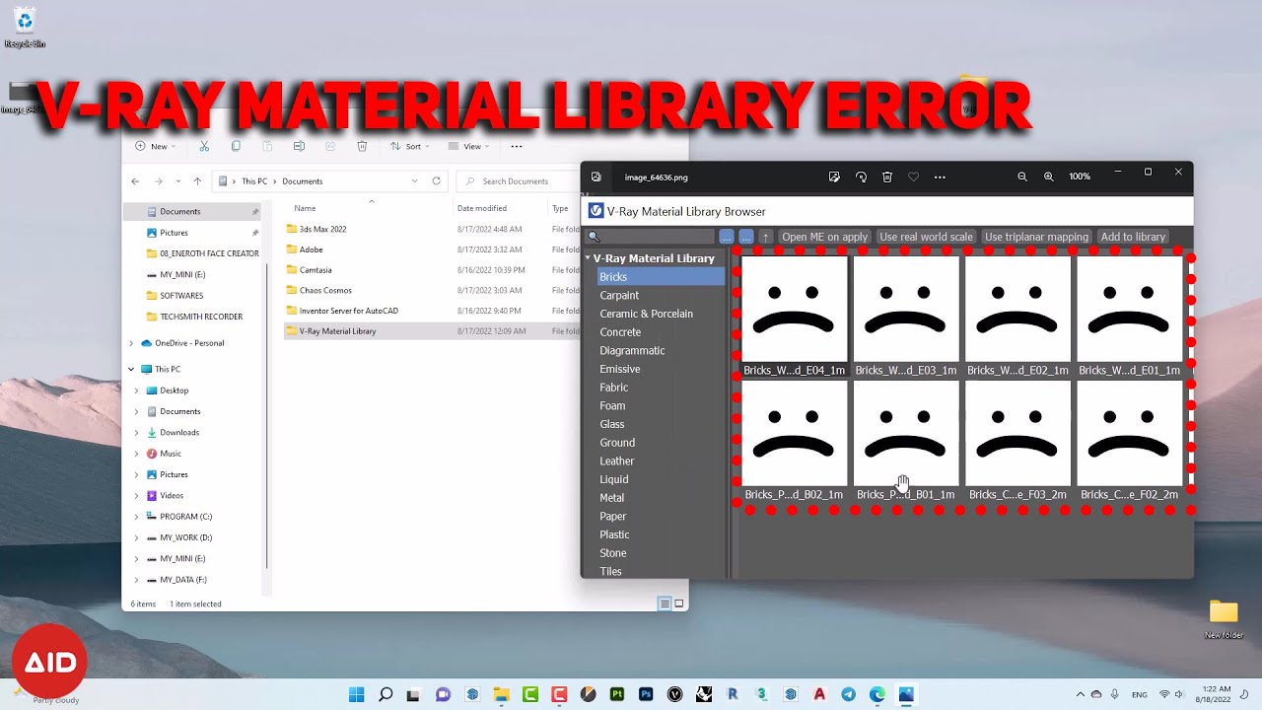The image size is (1262, 710).
Task: Click the Search Documents field
Action: tap(520, 181)
